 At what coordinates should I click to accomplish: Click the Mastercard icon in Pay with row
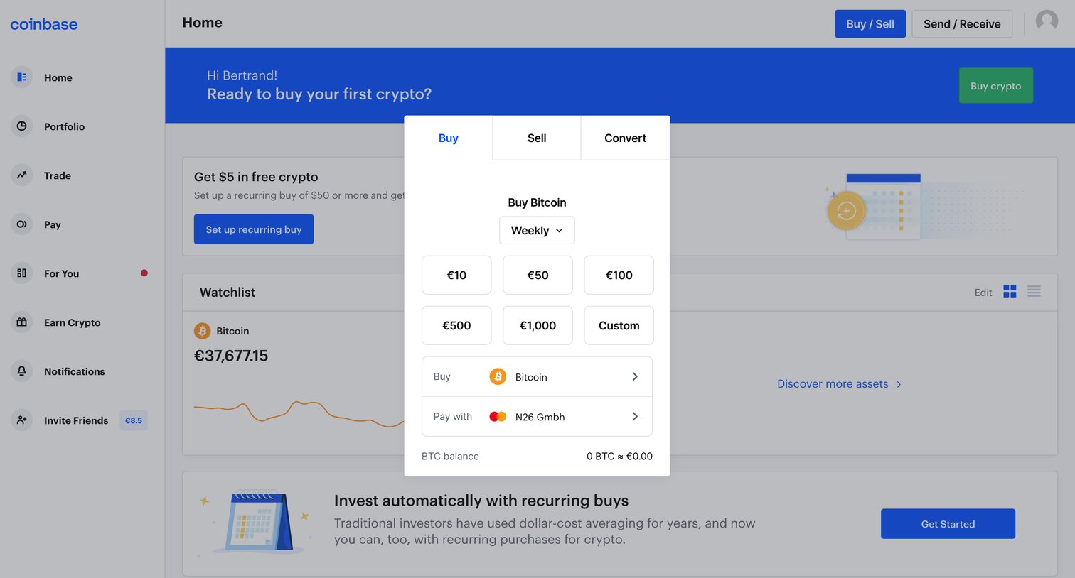498,417
